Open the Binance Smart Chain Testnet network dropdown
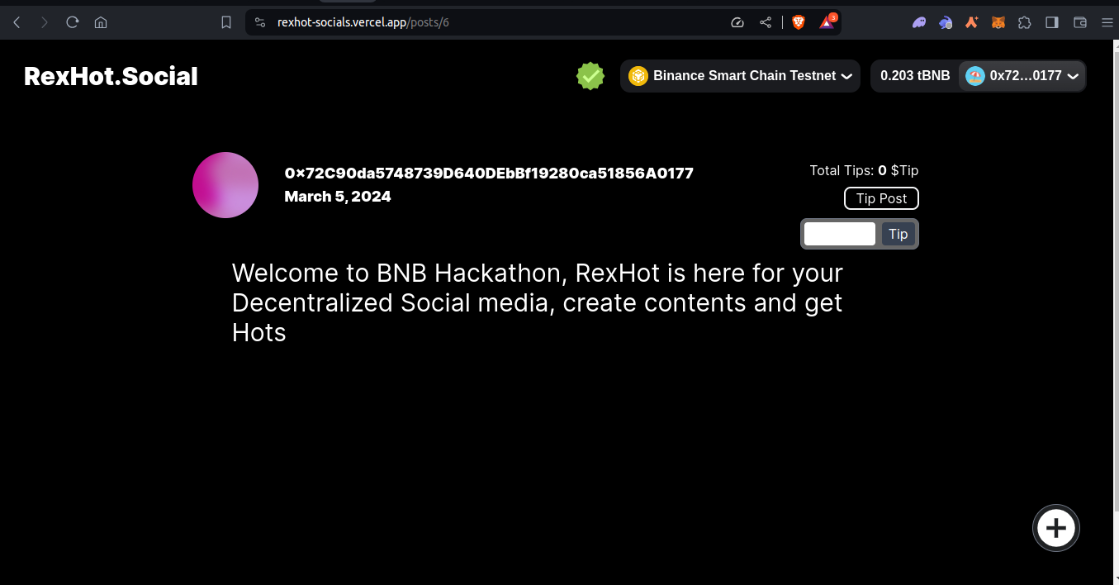The width and height of the screenshot is (1119, 585). 740,76
